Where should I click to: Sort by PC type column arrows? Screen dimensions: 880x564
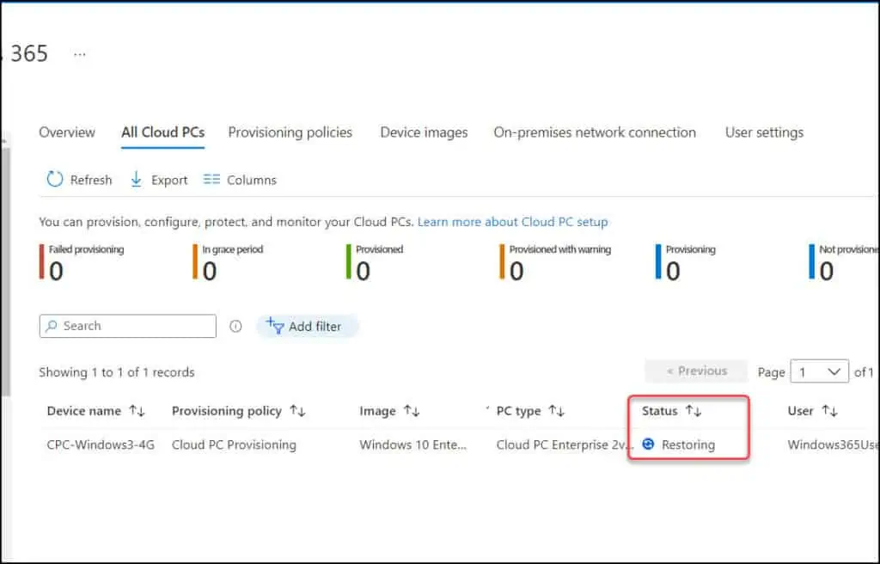coord(556,411)
